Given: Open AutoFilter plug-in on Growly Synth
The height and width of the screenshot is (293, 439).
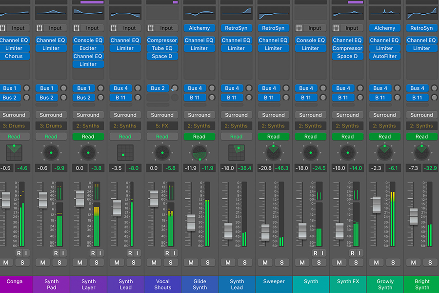Looking at the screenshot, I should [384, 56].
